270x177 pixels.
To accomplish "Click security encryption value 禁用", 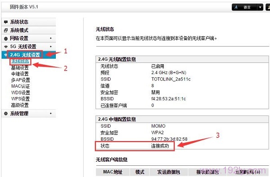I will pos(156,93).
